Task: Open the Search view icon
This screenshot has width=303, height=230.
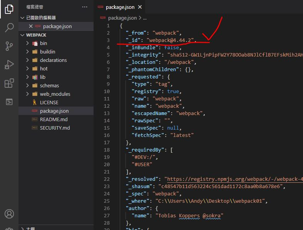Action: tap(9, 28)
